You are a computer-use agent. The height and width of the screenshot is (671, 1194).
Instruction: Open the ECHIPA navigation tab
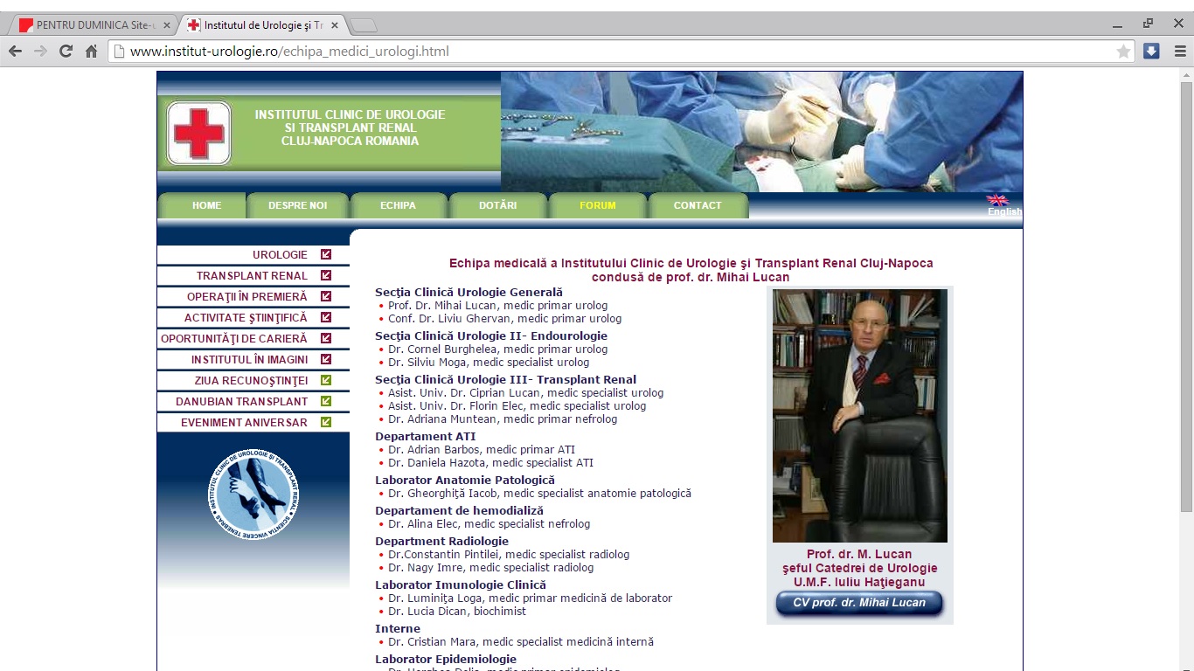coord(399,205)
